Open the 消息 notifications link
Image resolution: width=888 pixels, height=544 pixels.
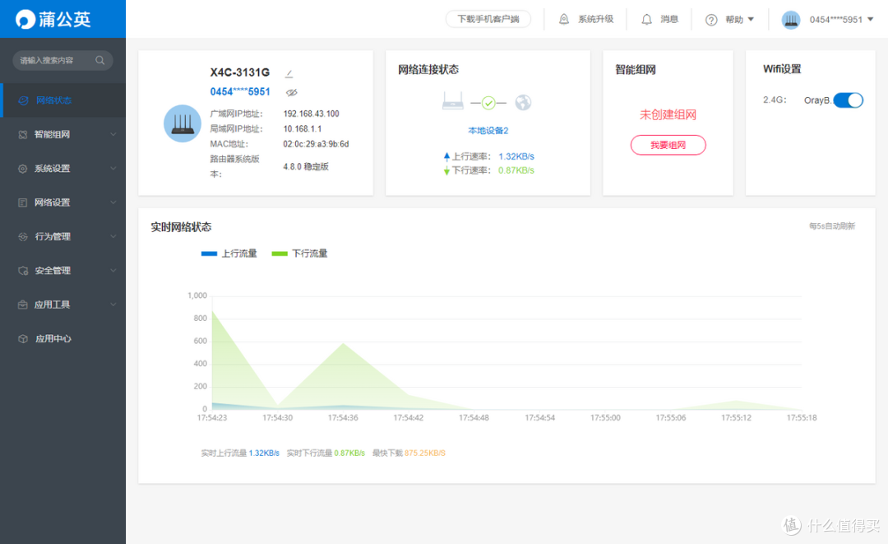[669, 19]
